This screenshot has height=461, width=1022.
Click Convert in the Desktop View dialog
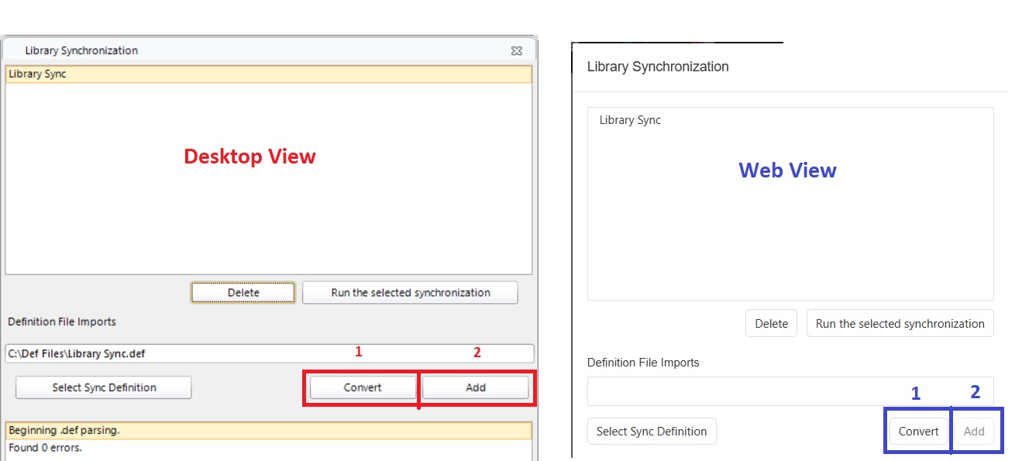(361, 387)
